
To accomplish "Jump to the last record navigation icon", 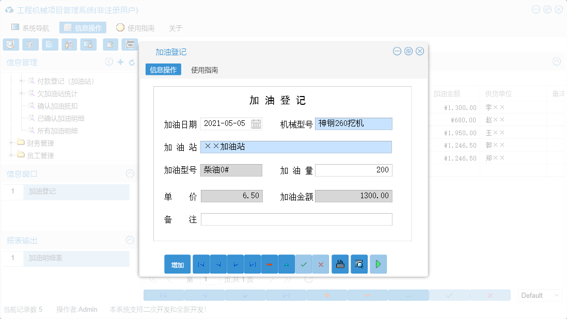I will coord(253,264).
